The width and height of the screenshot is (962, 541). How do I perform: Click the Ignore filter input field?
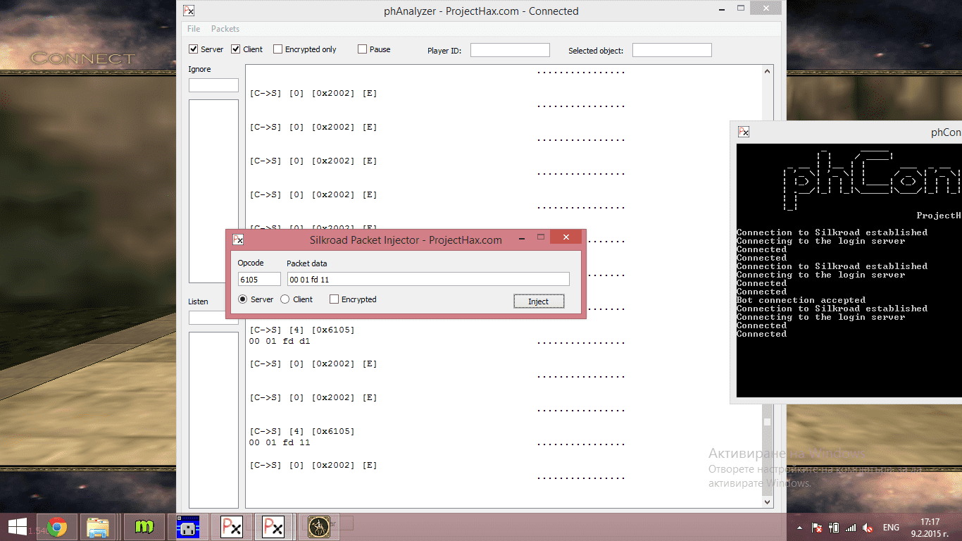pos(213,85)
